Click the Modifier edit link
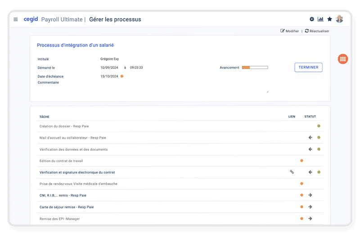The height and width of the screenshot is (237, 360). click(290, 31)
